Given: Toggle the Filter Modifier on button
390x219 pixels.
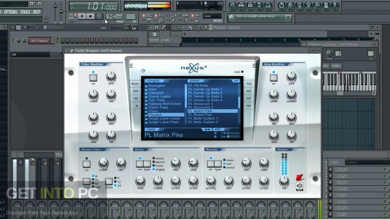Looking at the screenshot, I should pyautogui.click(x=93, y=78).
